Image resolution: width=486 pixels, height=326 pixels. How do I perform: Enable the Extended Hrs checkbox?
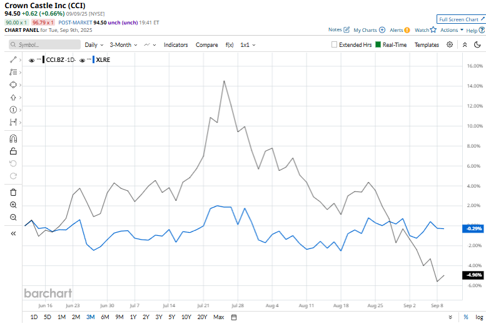point(334,44)
